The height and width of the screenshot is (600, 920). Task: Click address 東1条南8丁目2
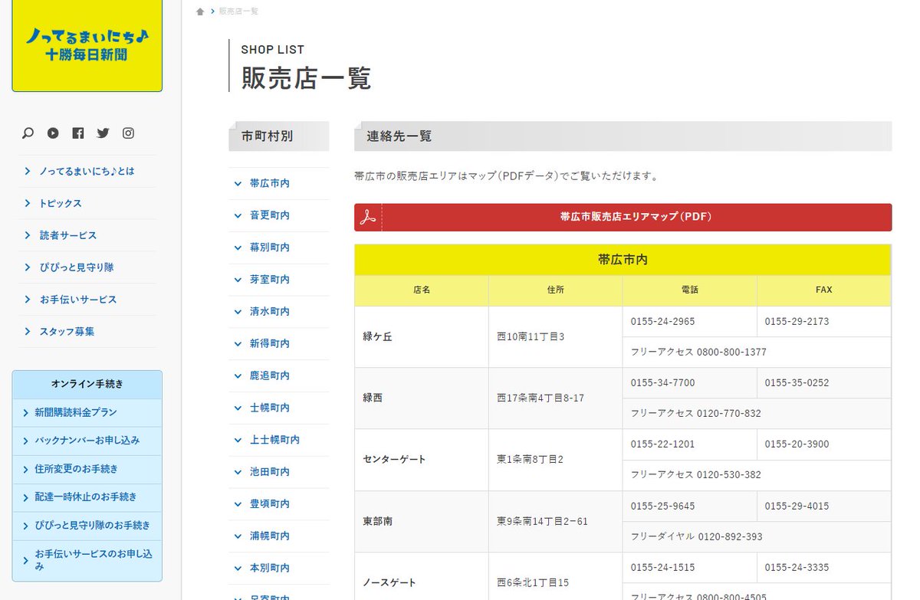(531, 460)
